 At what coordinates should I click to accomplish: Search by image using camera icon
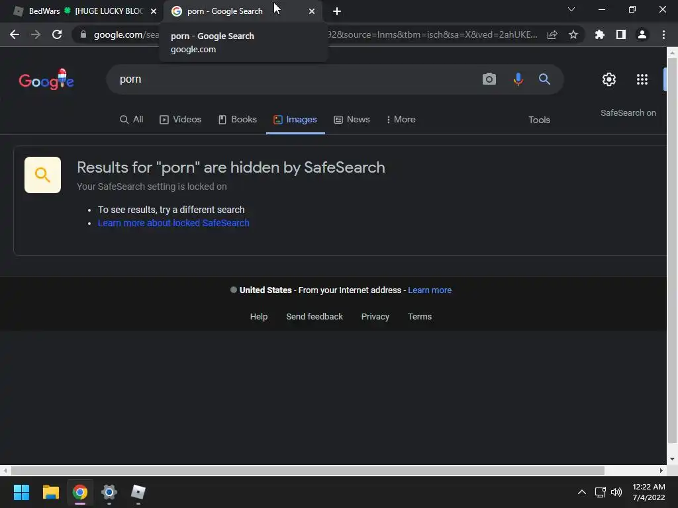pyautogui.click(x=489, y=79)
